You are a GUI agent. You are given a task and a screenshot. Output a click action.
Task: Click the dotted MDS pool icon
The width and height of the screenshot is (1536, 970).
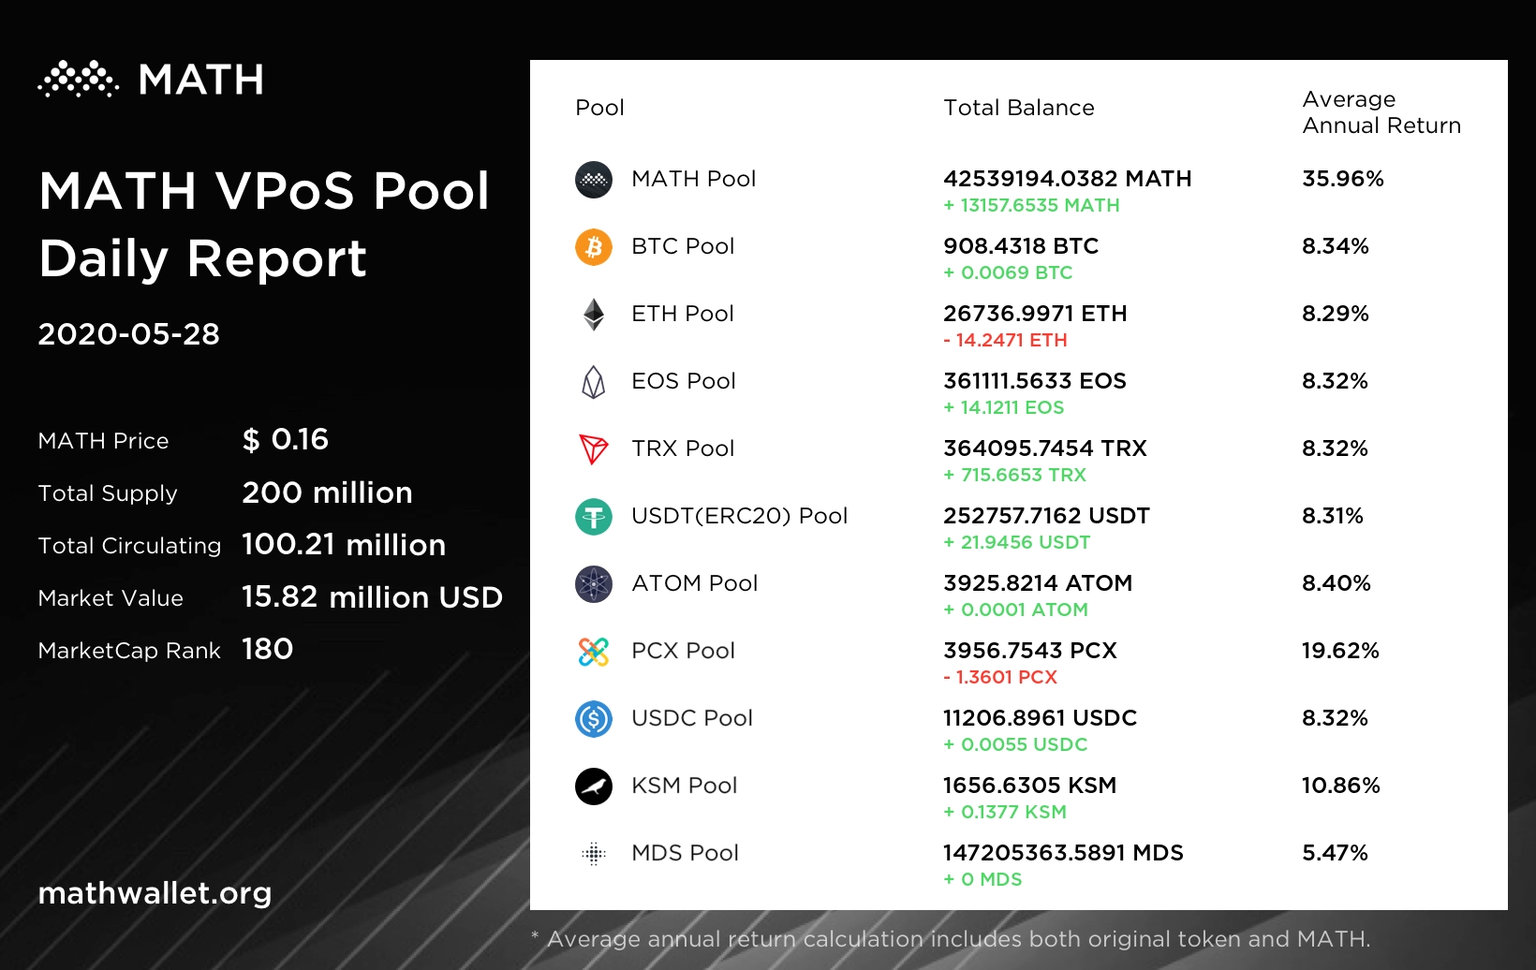594,854
